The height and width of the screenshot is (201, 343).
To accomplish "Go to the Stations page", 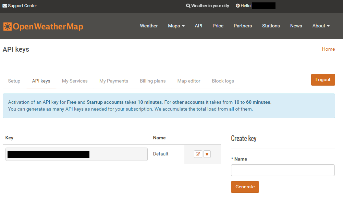I will (x=271, y=26).
